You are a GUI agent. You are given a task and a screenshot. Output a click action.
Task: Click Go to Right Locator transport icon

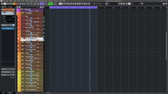[x=31, y=4]
